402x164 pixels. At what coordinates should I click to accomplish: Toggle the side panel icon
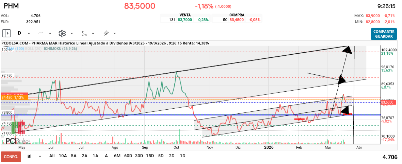(x=6, y=33)
